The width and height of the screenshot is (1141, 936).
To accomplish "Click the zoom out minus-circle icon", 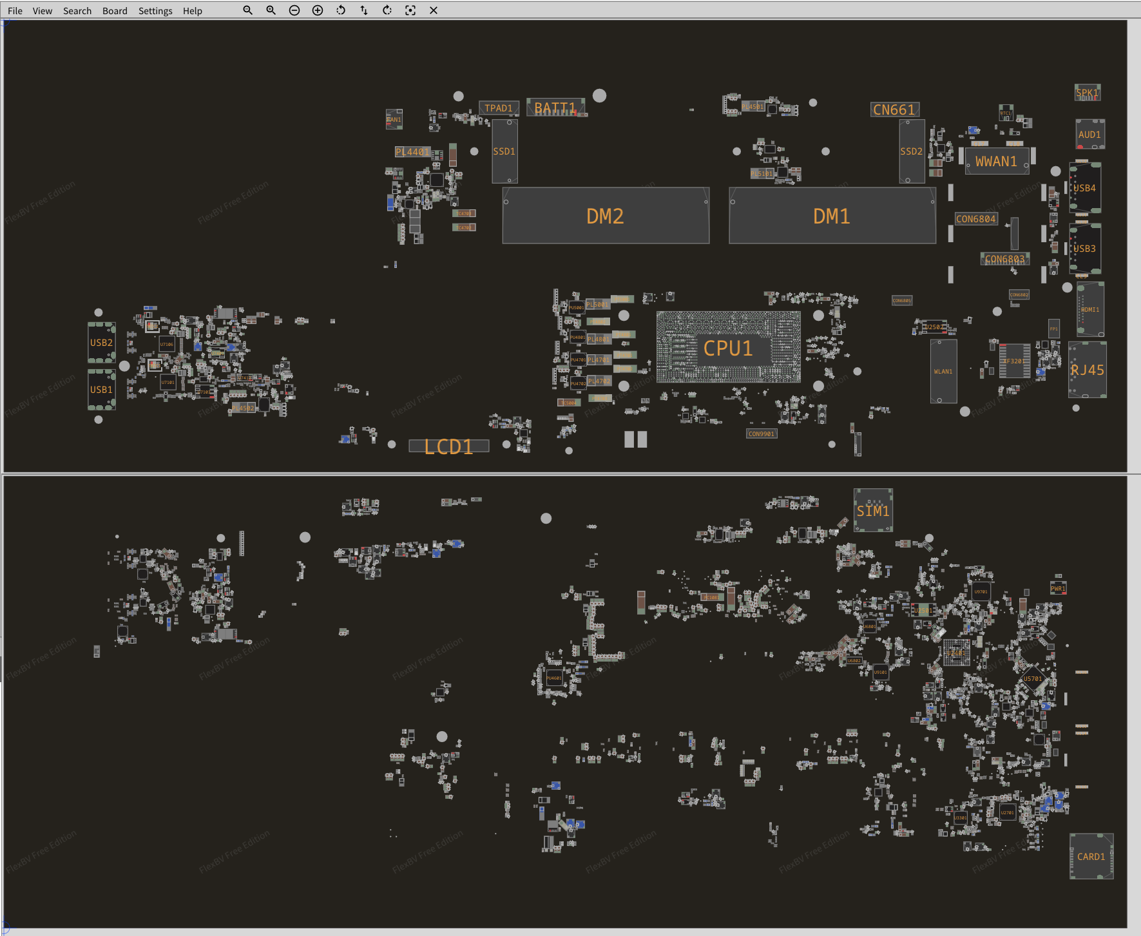I will pos(294,10).
